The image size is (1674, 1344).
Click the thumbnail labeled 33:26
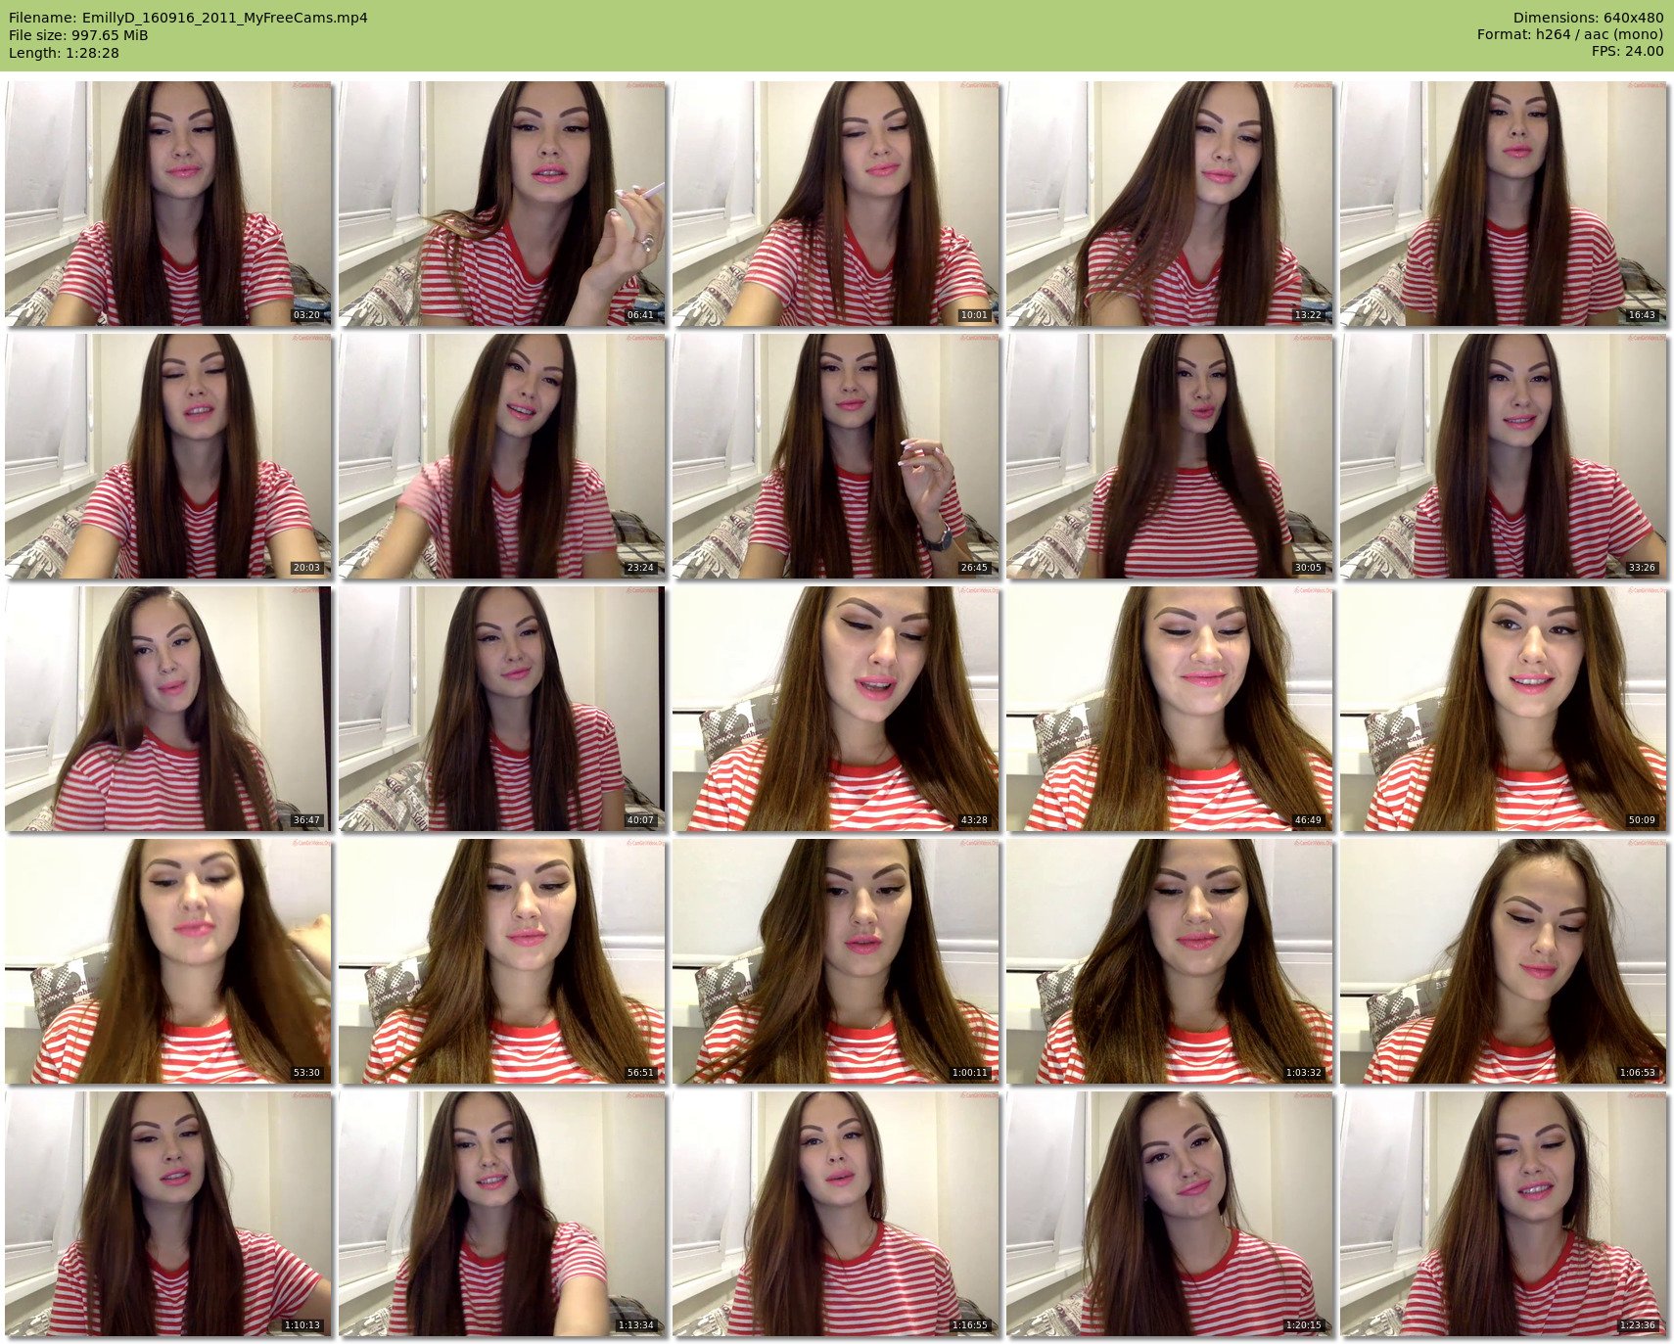click(x=1503, y=456)
